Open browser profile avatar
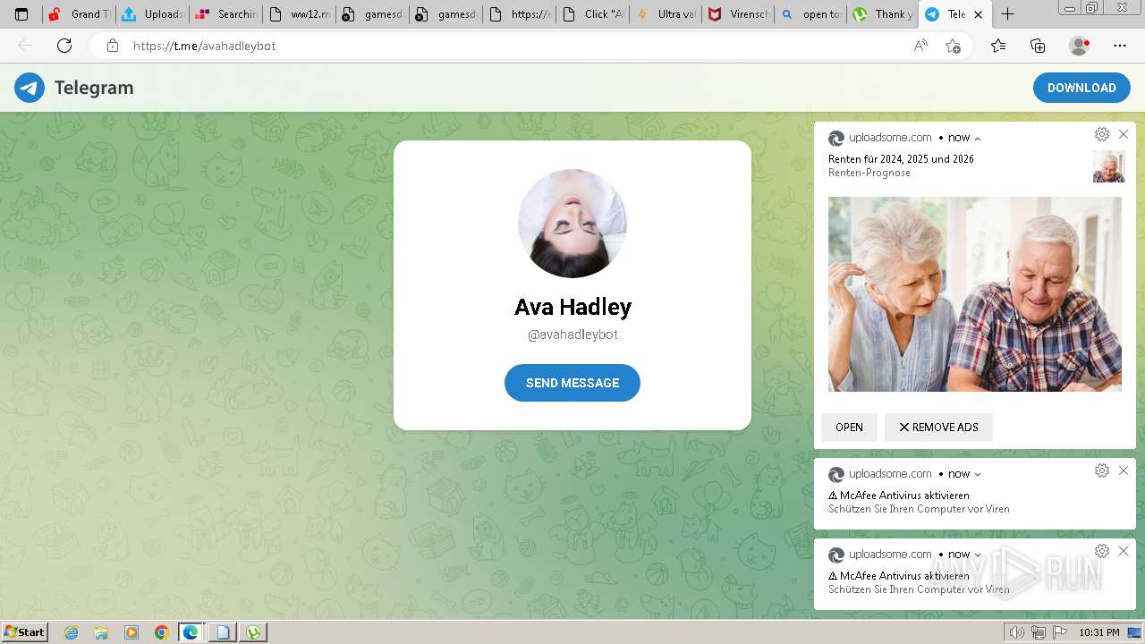This screenshot has width=1145, height=644. point(1080,46)
